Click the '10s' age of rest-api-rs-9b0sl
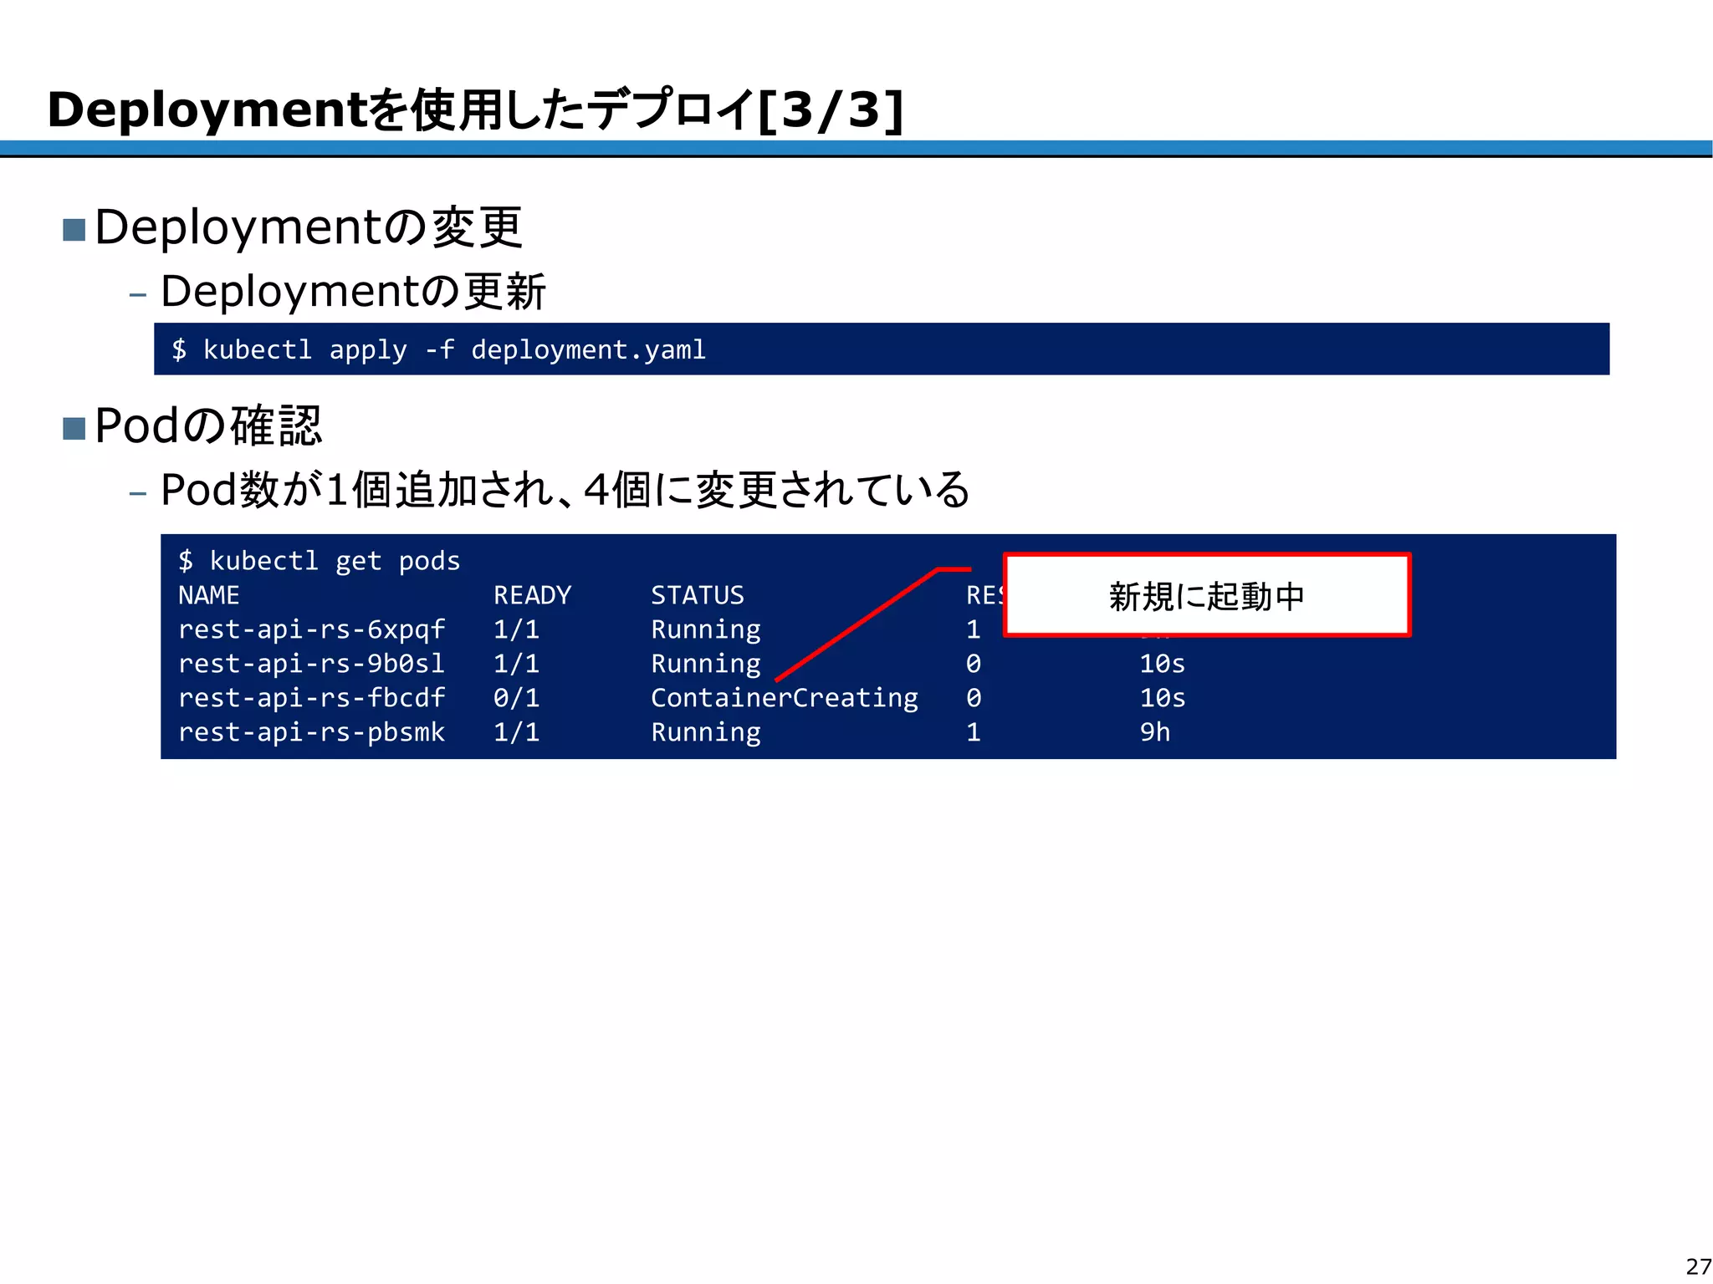 point(1163,664)
